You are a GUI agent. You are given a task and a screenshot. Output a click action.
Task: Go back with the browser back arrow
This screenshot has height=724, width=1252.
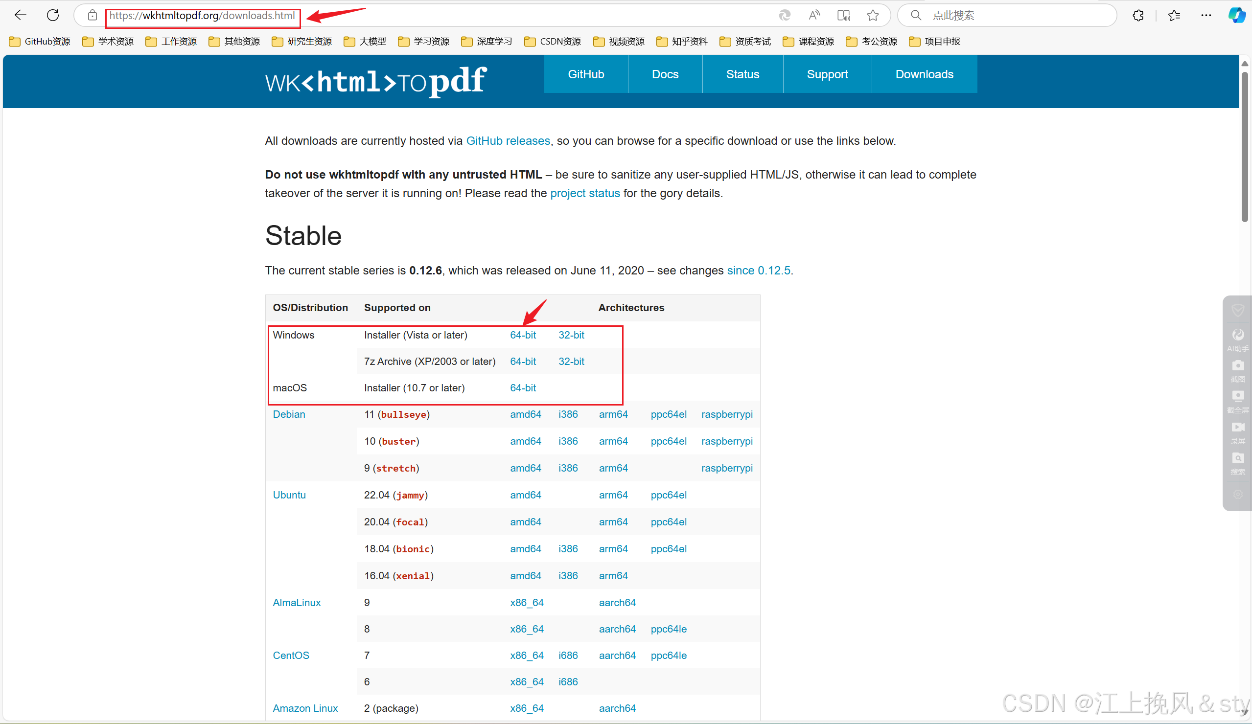(21, 15)
